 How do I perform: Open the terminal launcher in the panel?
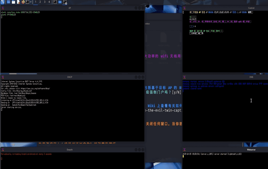click(x=27, y=2)
